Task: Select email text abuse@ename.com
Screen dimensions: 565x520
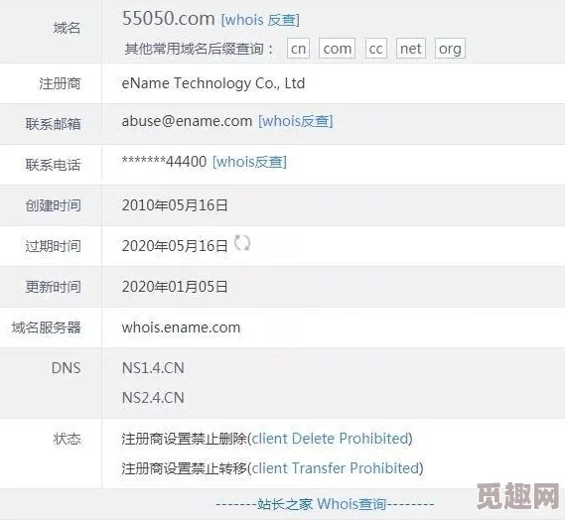Action: click(x=187, y=121)
